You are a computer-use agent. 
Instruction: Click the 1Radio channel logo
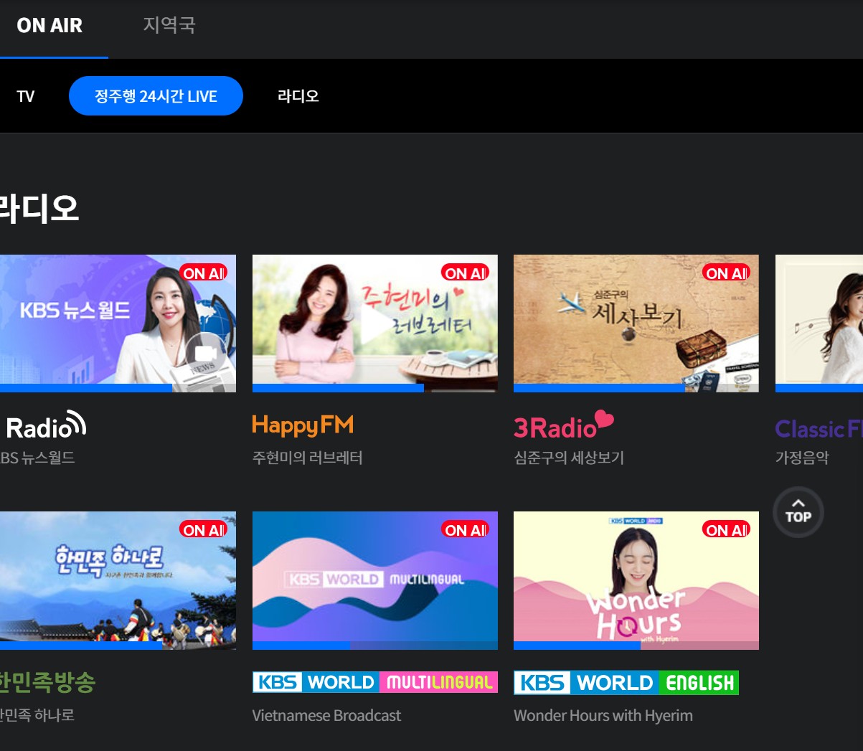44,427
